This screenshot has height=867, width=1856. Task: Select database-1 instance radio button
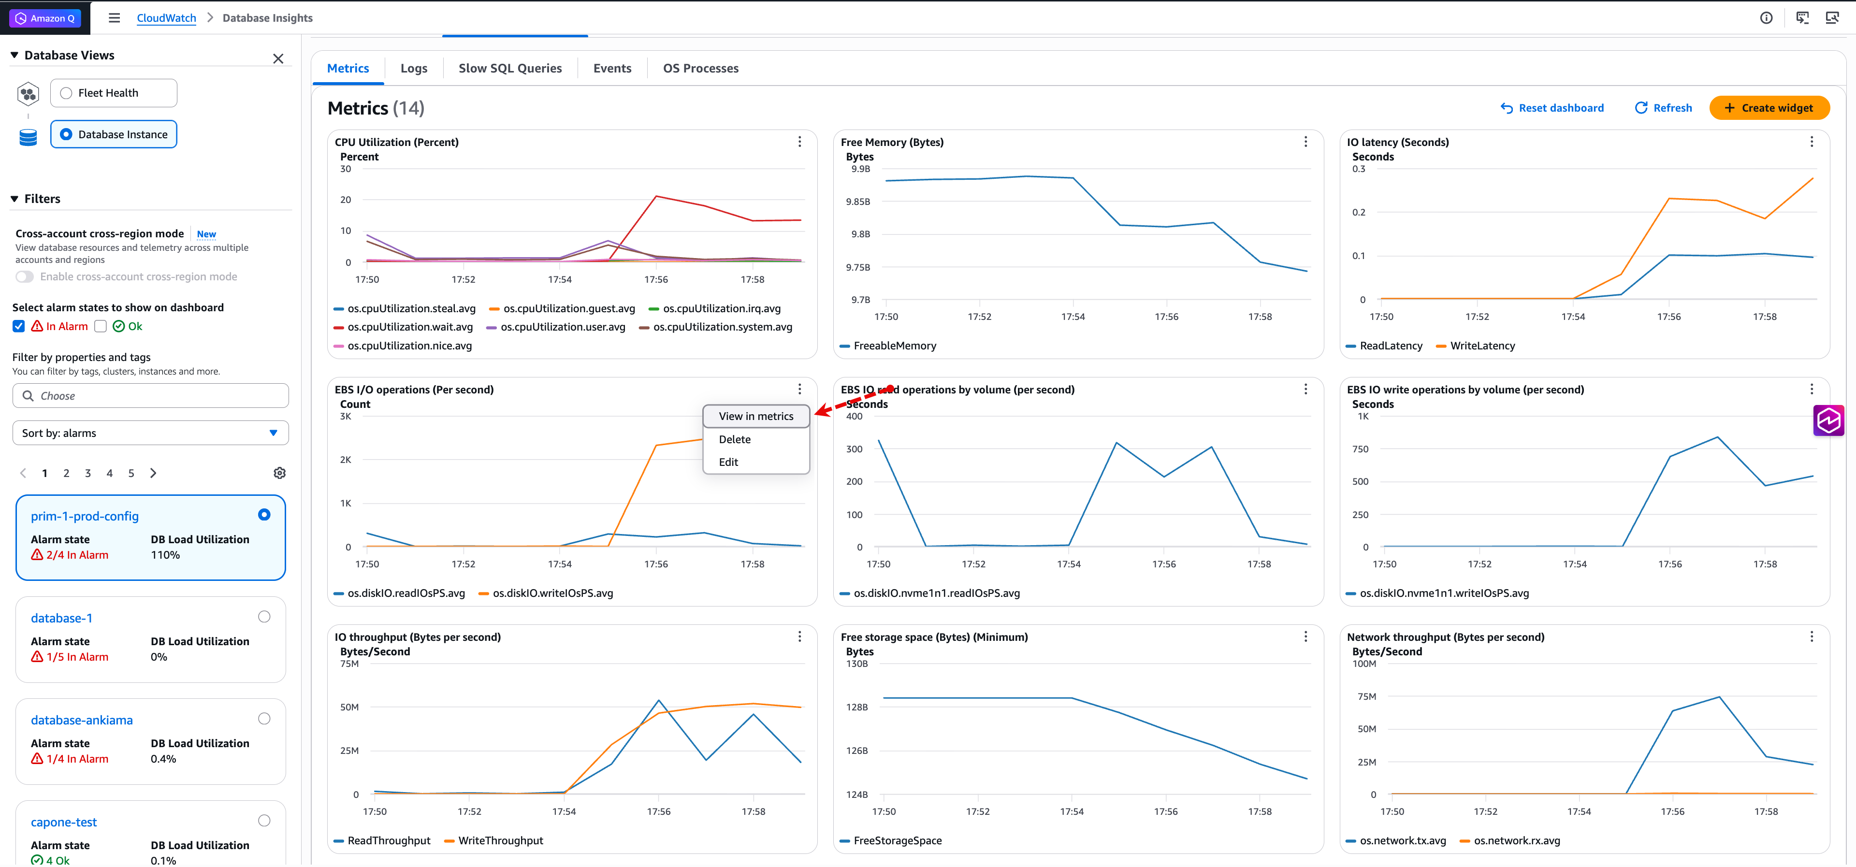pos(264,617)
